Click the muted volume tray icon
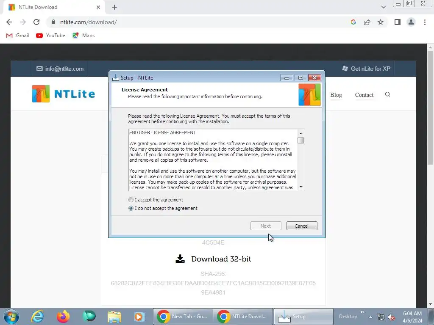This screenshot has width=434, height=325. pyautogui.click(x=391, y=317)
